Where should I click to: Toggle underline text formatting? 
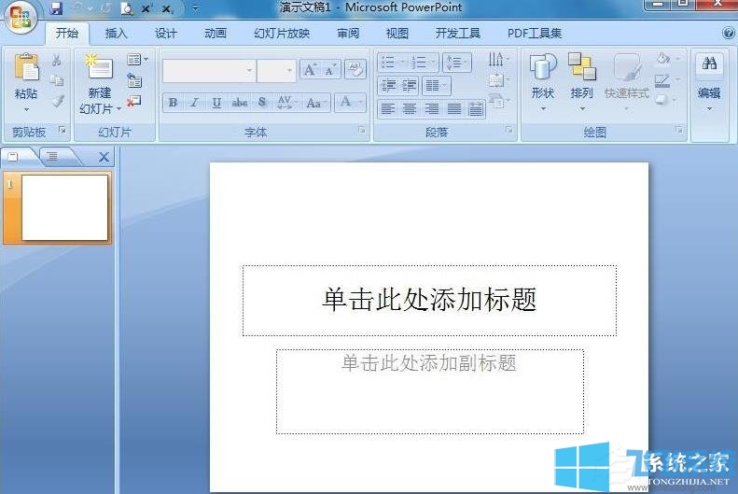216,103
